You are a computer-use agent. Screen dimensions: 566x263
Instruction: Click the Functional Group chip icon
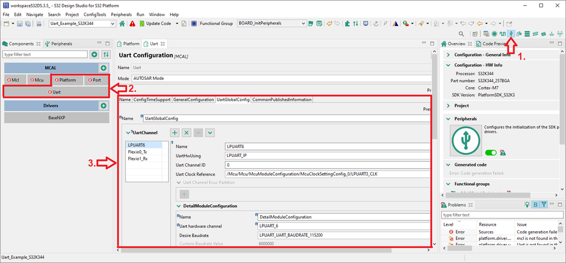pos(194,23)
